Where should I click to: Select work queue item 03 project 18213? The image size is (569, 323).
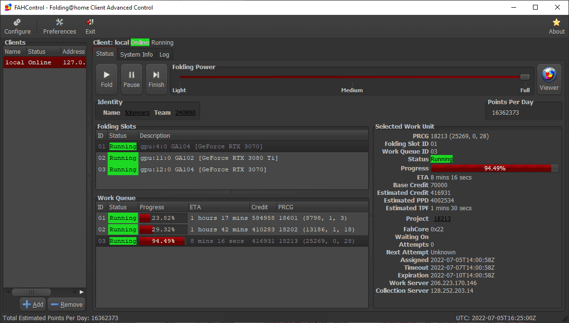point(232,241)
